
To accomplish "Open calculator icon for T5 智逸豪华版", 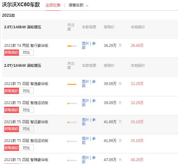I will [x=120, y=84].
